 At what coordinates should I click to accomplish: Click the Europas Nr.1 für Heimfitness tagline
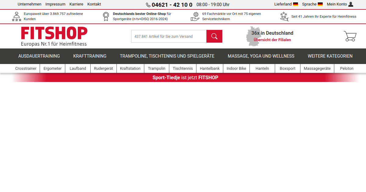(x=54, y=44)
